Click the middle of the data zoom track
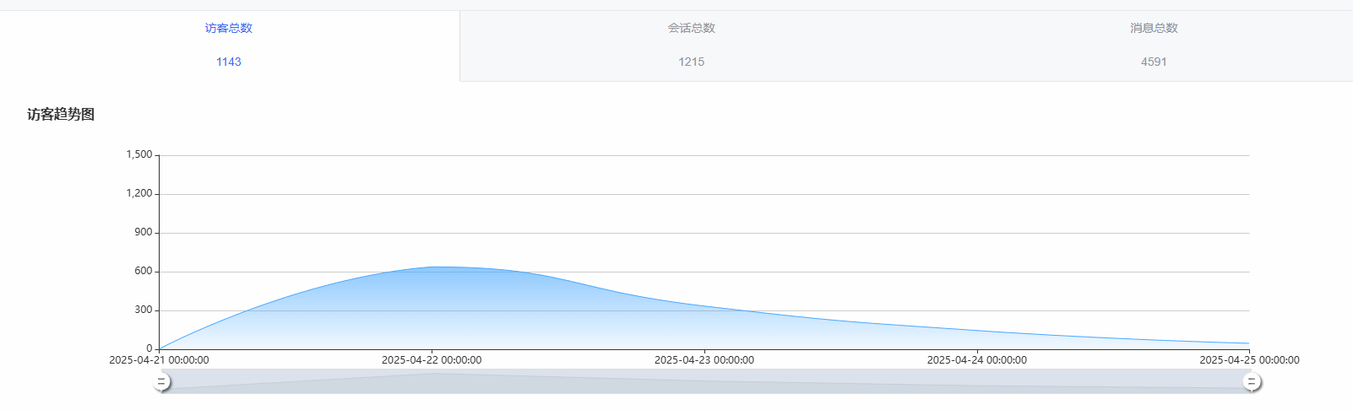Viewport: 1353px width, 410px height. coord(706,381)
